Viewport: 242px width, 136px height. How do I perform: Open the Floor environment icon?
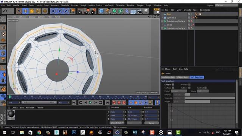[x=133, y=11]
